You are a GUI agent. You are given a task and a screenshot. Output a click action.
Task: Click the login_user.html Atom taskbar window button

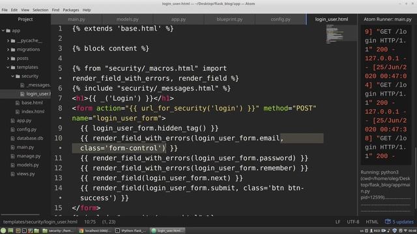[167, 231]
